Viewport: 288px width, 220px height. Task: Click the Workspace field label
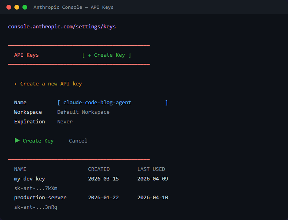[28, 112]
